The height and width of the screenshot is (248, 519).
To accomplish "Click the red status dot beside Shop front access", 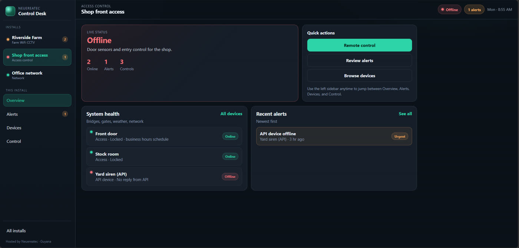I will [x=8, y=57].
